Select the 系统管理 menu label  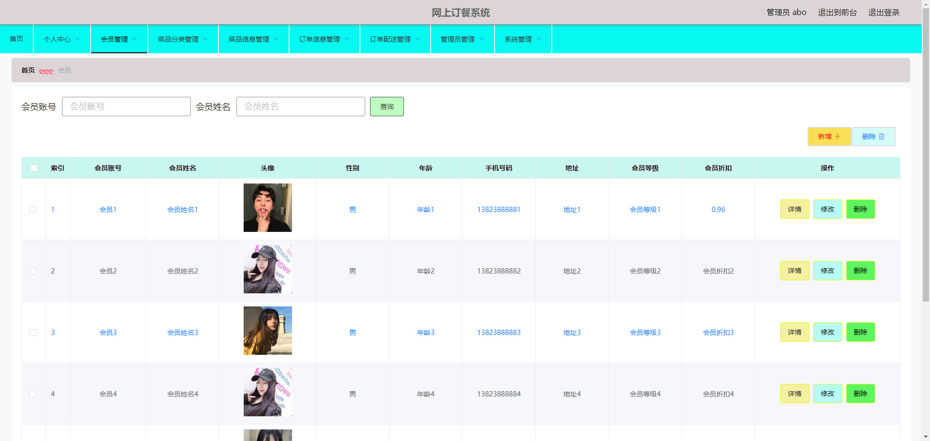point(518,39)
